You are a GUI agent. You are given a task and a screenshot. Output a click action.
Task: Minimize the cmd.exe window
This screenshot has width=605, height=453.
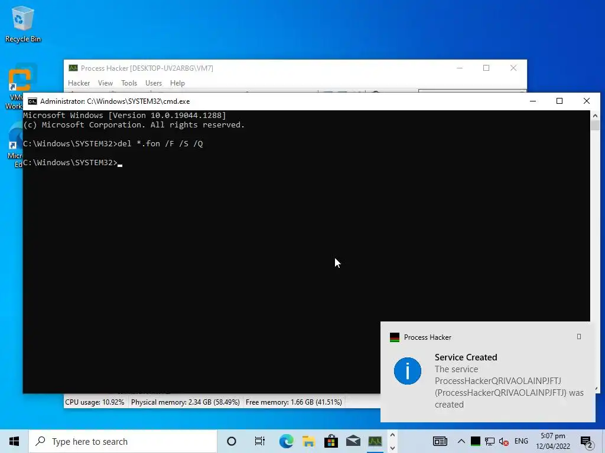533,101
